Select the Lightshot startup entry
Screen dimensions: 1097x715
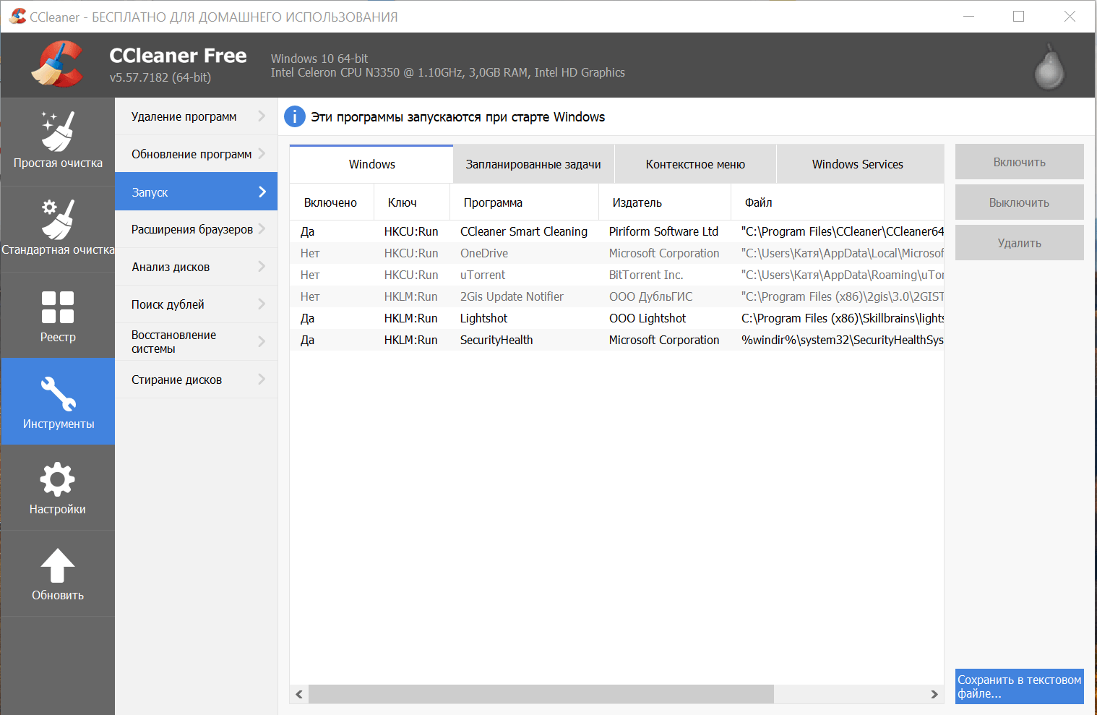pyautogui.click(x=616, y=318)
